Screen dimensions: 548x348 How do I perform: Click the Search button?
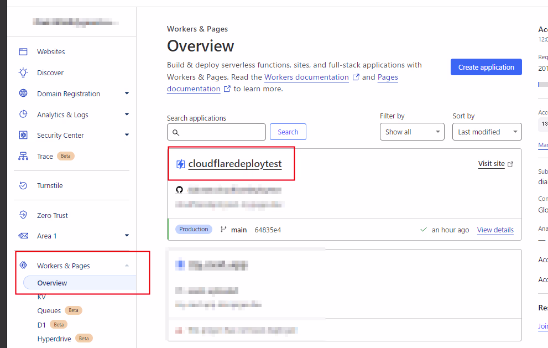pos(288,132)
